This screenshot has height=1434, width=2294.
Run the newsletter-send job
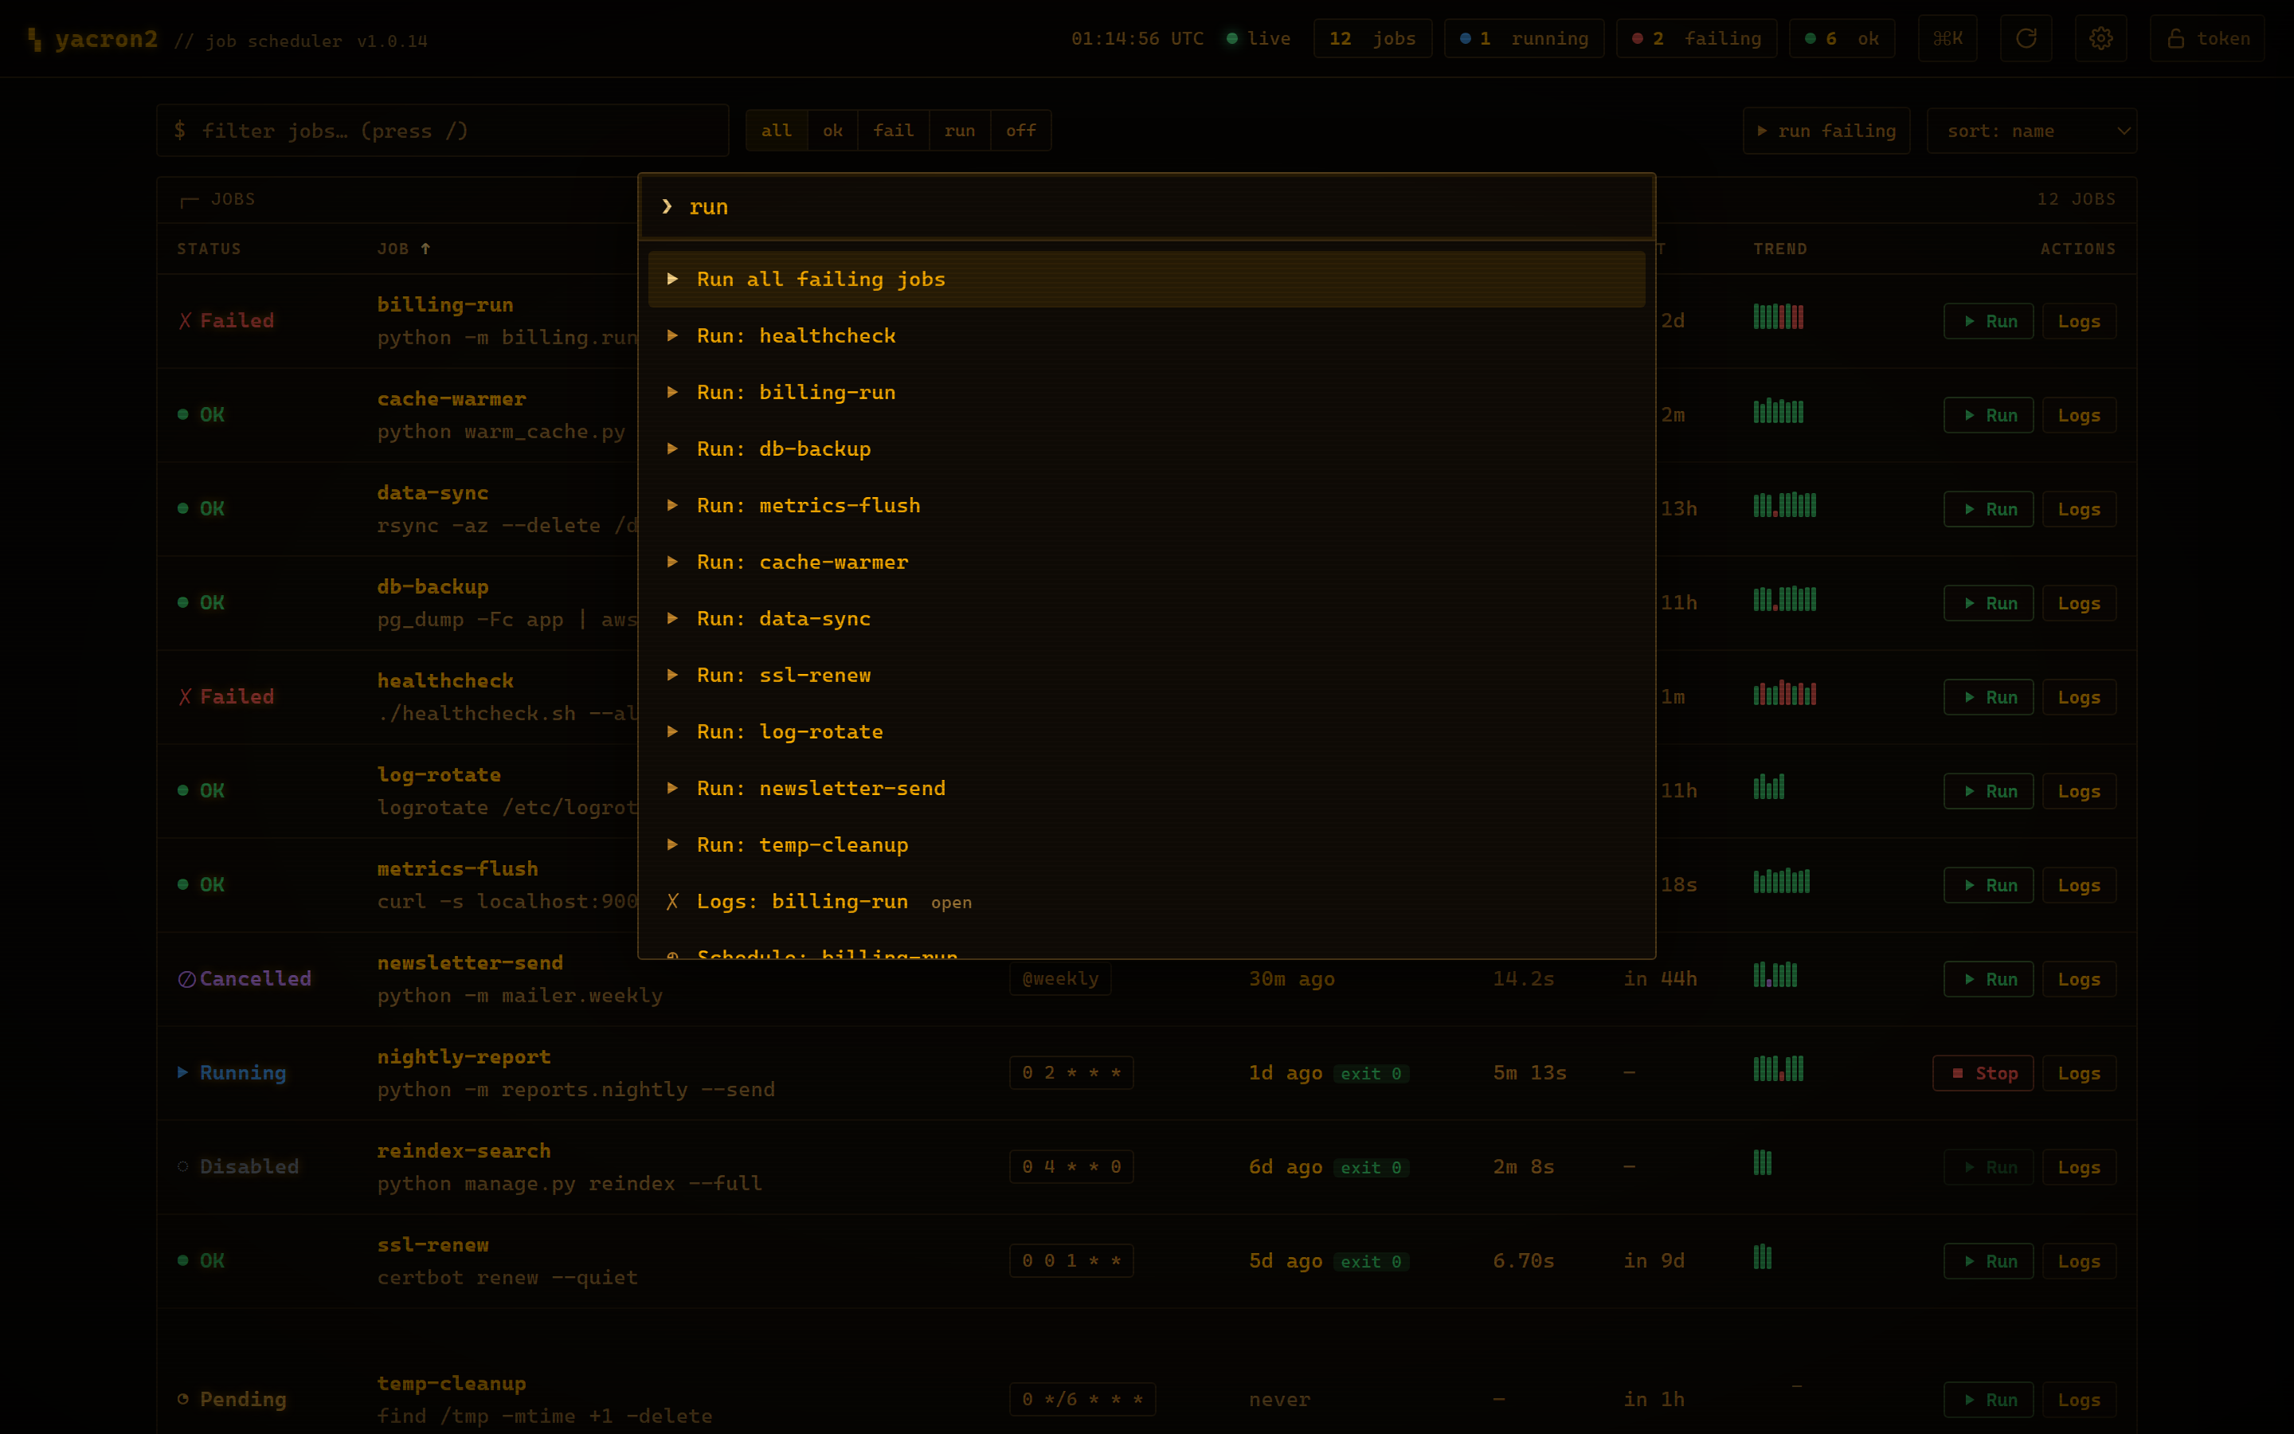(1988, 979)
